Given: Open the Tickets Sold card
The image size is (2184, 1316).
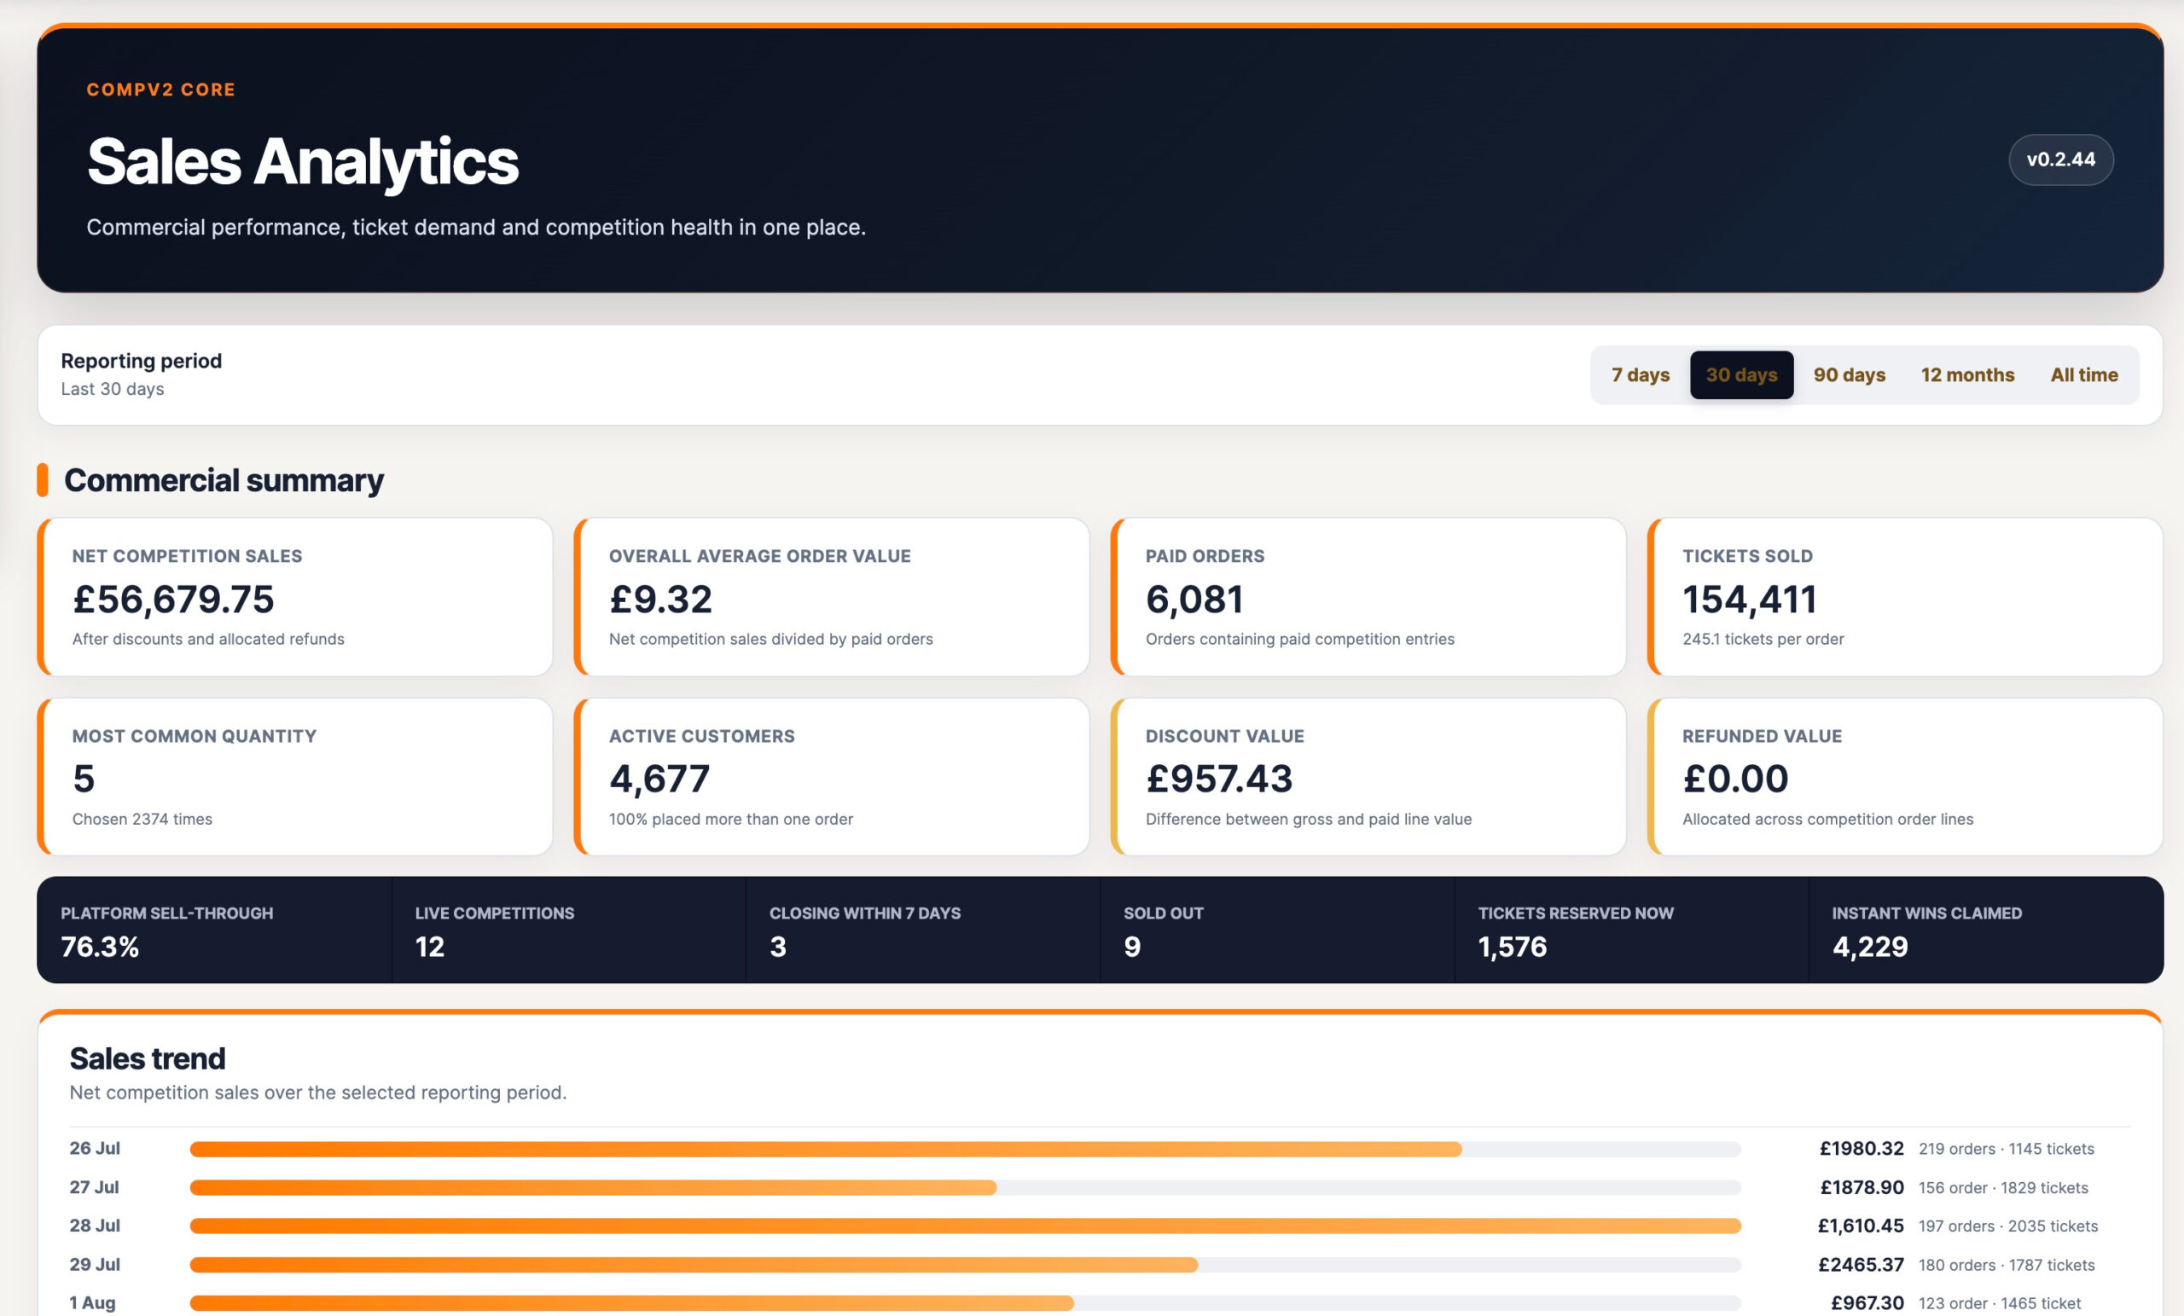Looking at the screenshot, I should click(1905, 596).
